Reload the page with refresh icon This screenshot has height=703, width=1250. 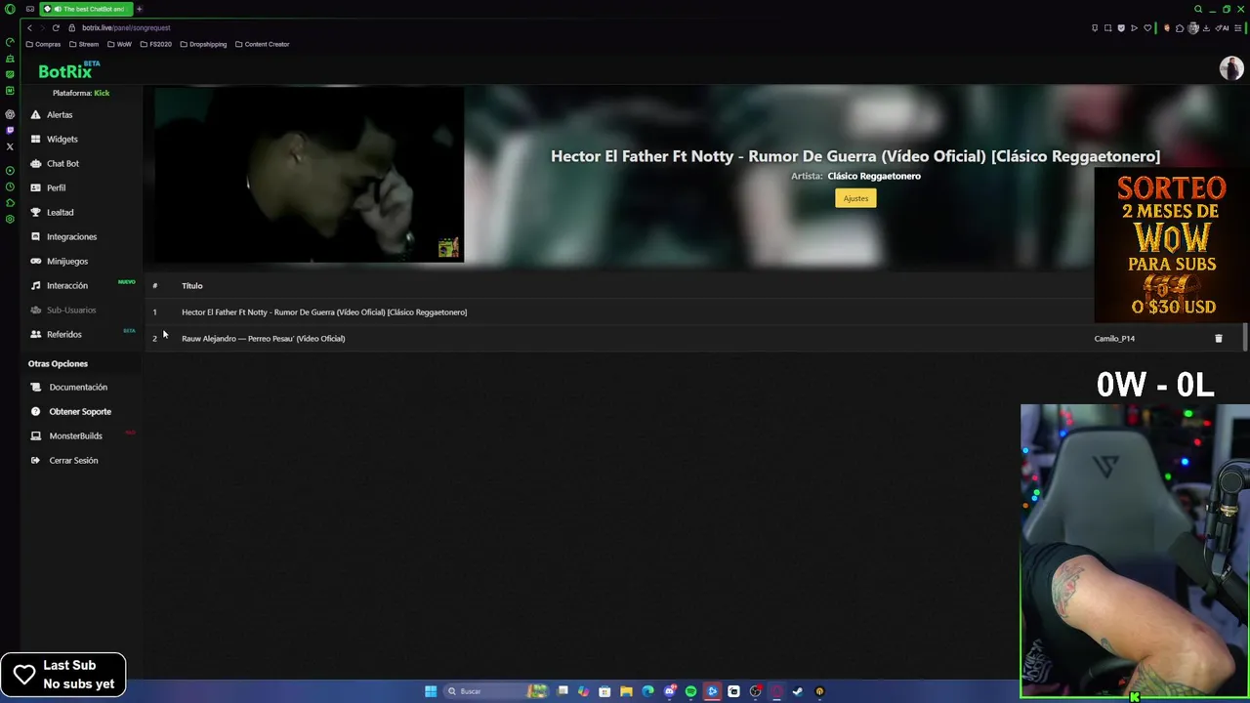(56, 27)
